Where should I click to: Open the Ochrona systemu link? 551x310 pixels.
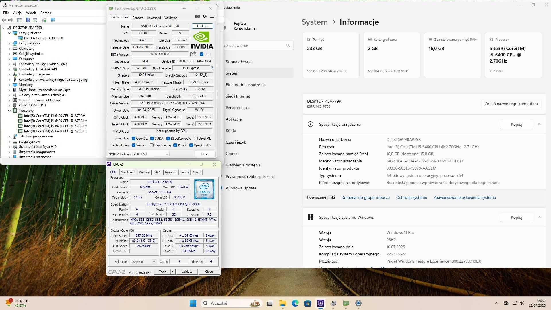coord(412,197)
